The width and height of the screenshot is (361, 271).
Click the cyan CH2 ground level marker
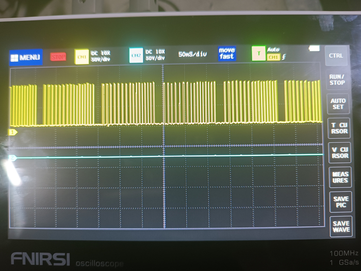(13, 157)
